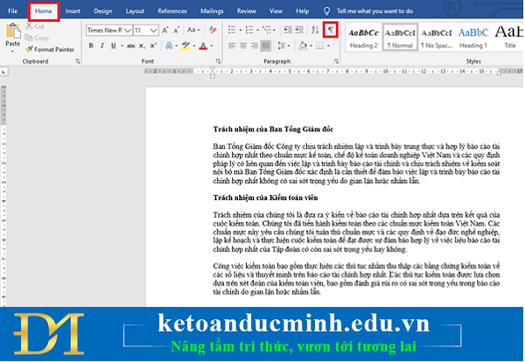Open the font size dropdown

[x=154, y=31]
